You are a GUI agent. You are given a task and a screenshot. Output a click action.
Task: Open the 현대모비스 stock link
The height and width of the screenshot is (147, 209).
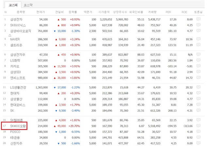coord(18,105)
